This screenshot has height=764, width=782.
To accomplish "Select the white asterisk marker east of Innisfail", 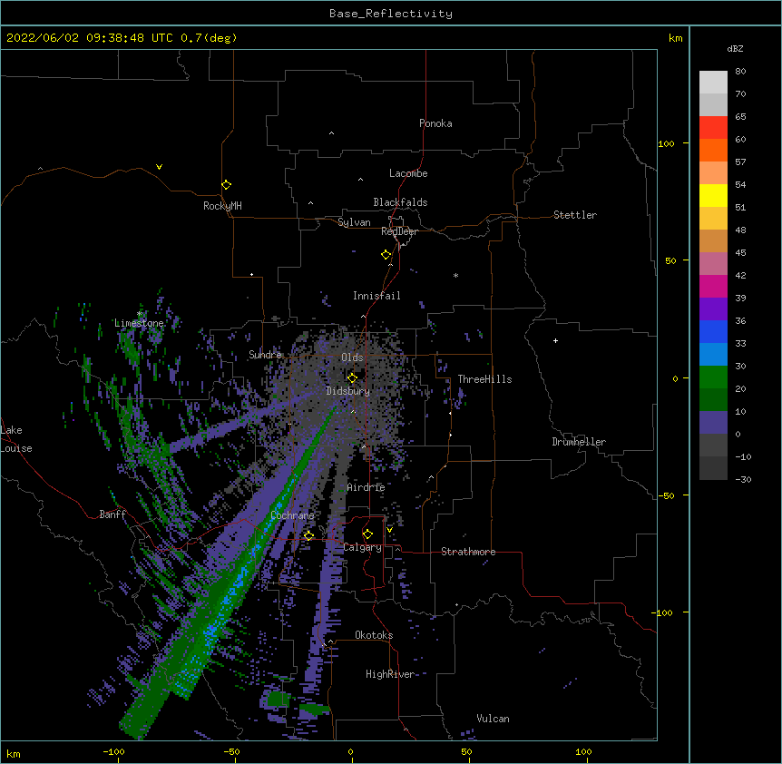I will pos(455,275).
